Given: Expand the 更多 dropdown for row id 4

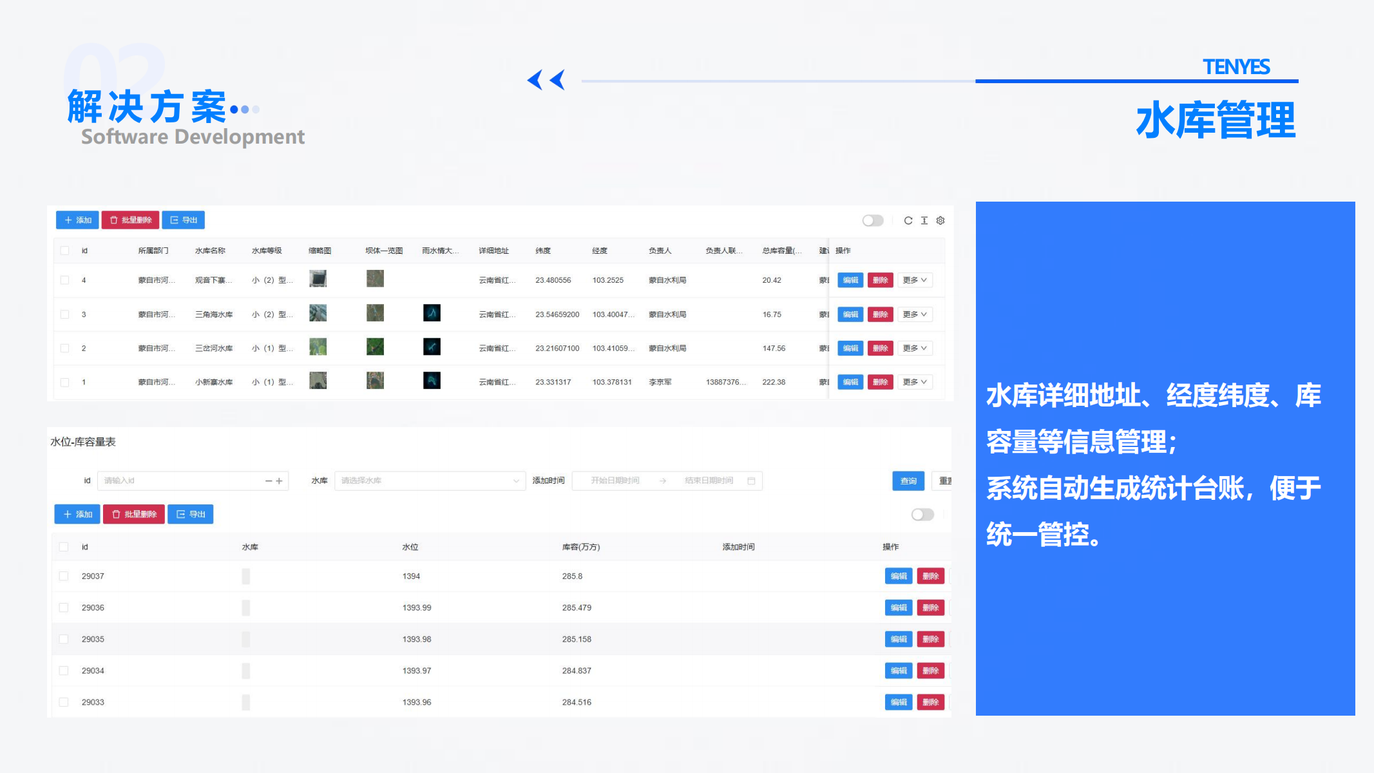Looking at the screenshot, I should (x=914, y=280).
